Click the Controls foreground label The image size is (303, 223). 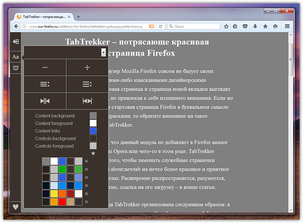coord(54,146)
